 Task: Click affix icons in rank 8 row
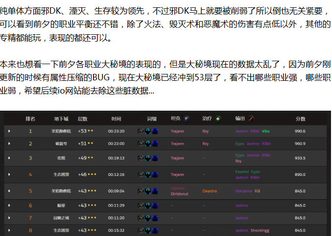[147, 230]
